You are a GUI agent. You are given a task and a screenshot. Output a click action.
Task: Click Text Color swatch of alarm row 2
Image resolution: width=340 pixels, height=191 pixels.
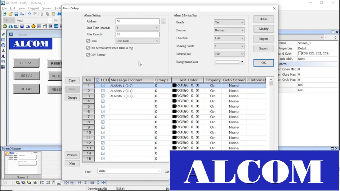(x=174, y=91)
